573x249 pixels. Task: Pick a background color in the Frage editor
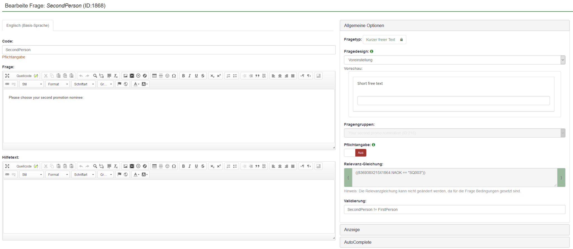coord(145,84)
